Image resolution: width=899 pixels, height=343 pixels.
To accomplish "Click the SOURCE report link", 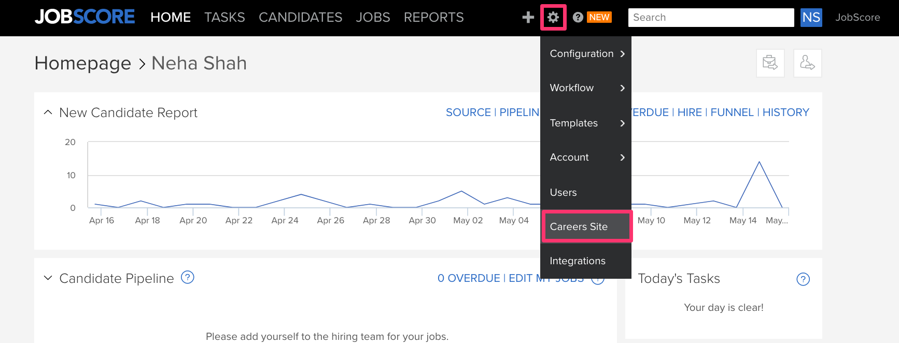I will coord(468,112).
